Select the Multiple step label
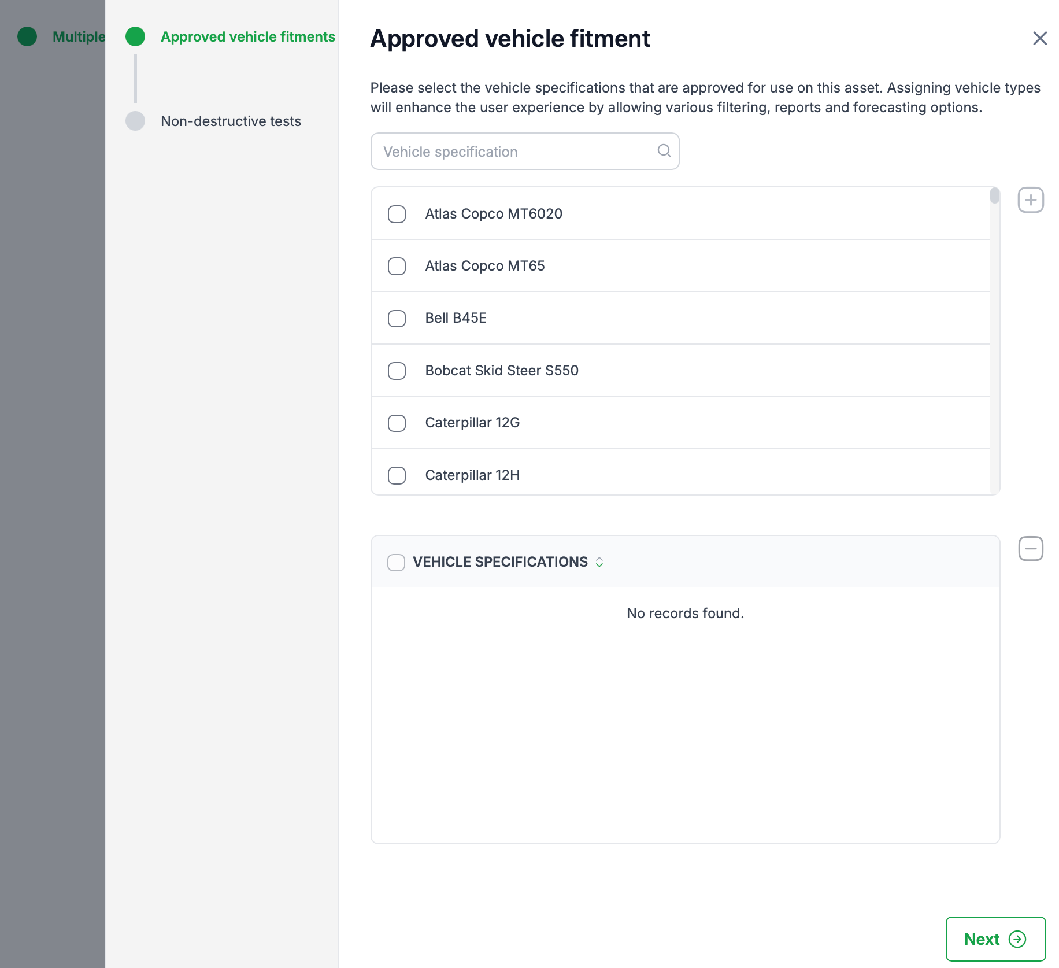This screenshot has width=1059, height=968. 79,36
